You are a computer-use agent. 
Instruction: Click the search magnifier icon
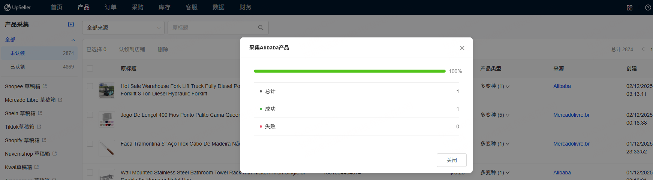261,28
